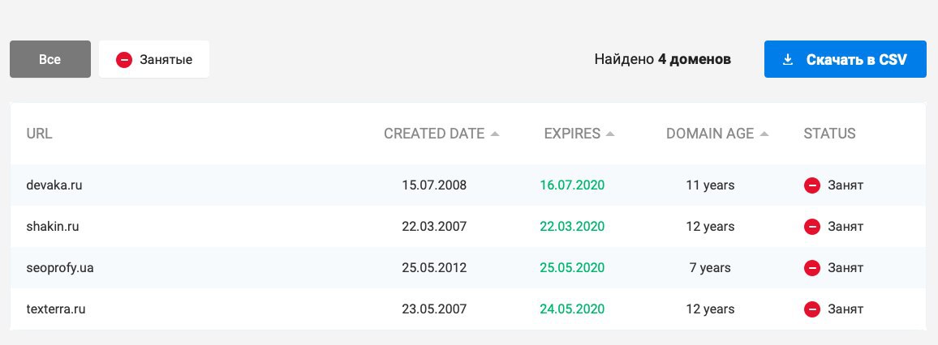938x345 pixels.
Task: Select the Все filter tab
Action: (x=49, y=60)
